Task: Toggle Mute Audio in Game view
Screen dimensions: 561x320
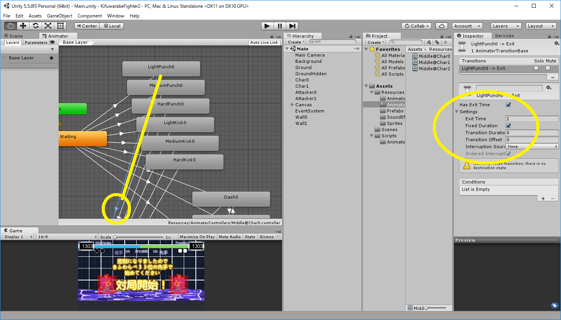Action: [x=230, y=237]
